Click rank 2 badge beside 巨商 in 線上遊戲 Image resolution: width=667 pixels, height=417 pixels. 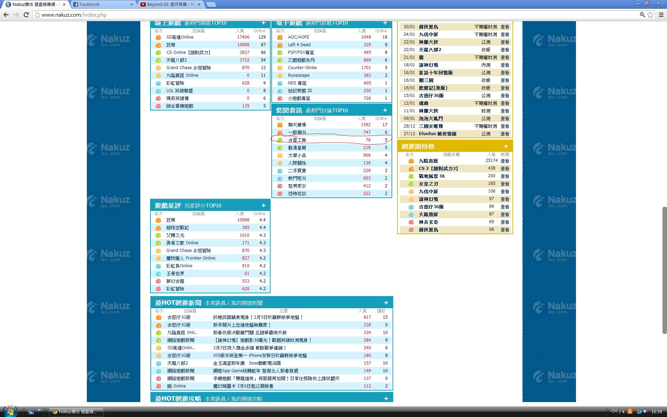(158, 45)
